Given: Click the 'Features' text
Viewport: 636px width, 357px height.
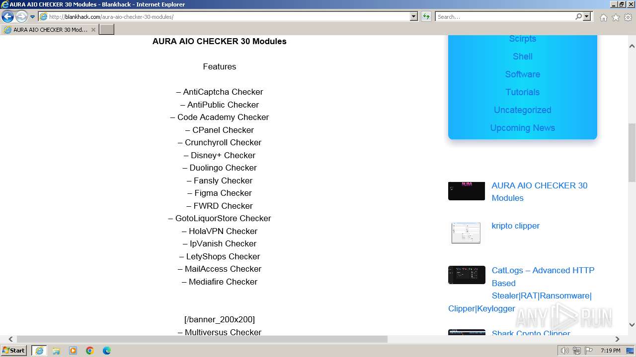Looking at the screenshot, I should click(x=219, y=66).
